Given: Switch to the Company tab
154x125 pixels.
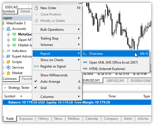Looking at the screenshot, I should 111,119.
